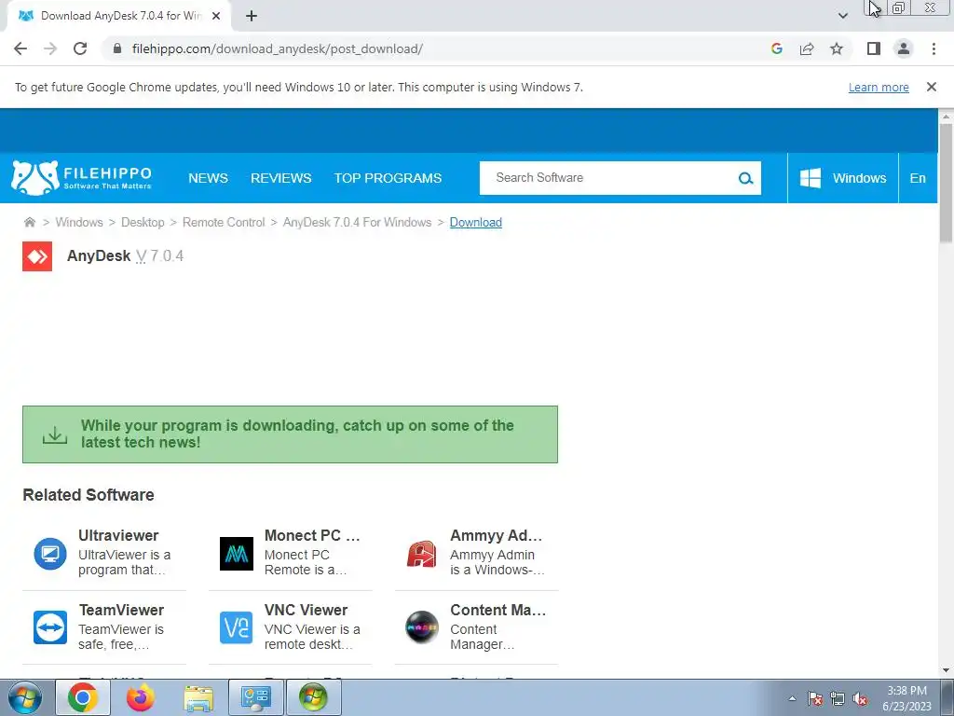This screenshot has width=954, height=716.
Task: Click the scrollbar down arrow
Action: (946, 671)
